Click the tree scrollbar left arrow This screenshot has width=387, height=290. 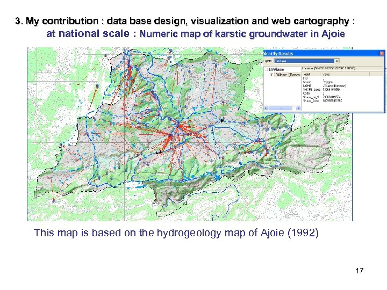coord(266,108)
